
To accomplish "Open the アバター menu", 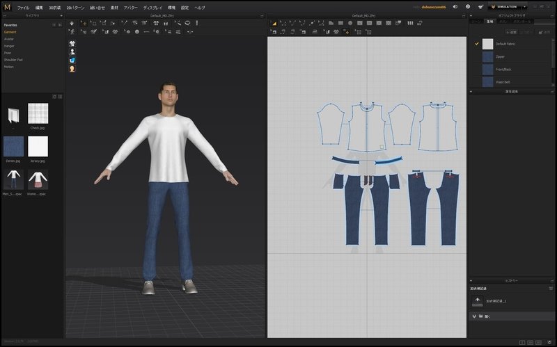I will [130, 7].
